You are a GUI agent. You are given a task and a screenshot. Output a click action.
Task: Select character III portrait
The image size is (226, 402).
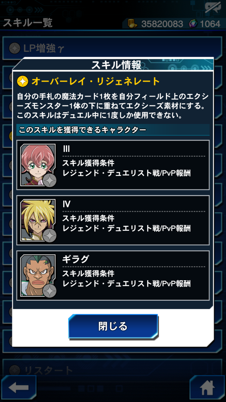[38, 165]
